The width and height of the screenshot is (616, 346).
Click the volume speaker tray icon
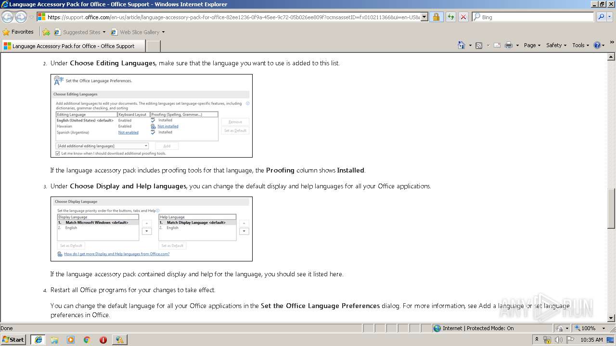click(559, 340)
